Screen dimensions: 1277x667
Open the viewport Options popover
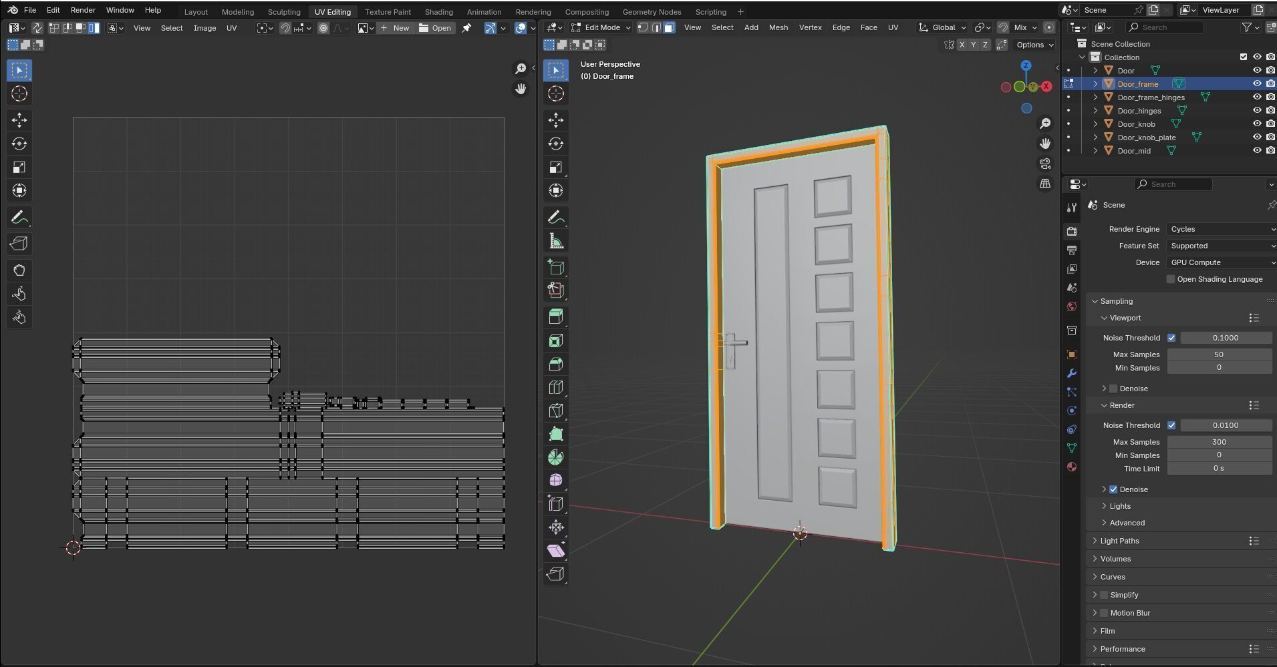tap(1034, 45)
